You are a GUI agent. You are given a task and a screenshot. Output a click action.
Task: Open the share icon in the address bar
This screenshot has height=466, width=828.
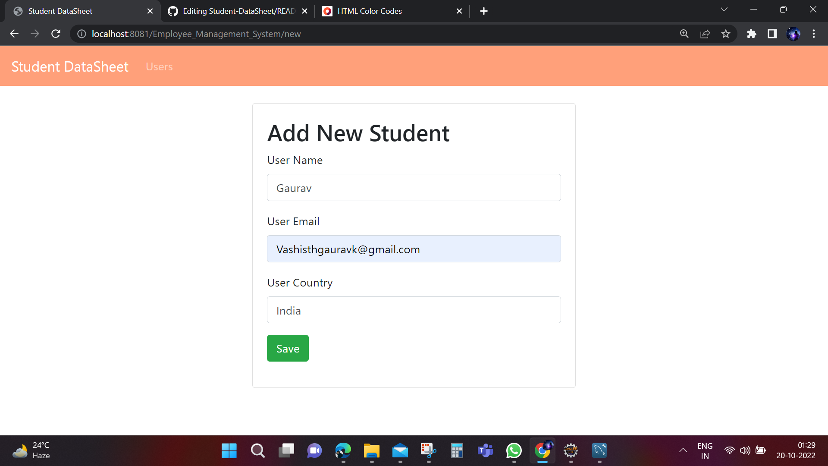click(x=705, y=34)
